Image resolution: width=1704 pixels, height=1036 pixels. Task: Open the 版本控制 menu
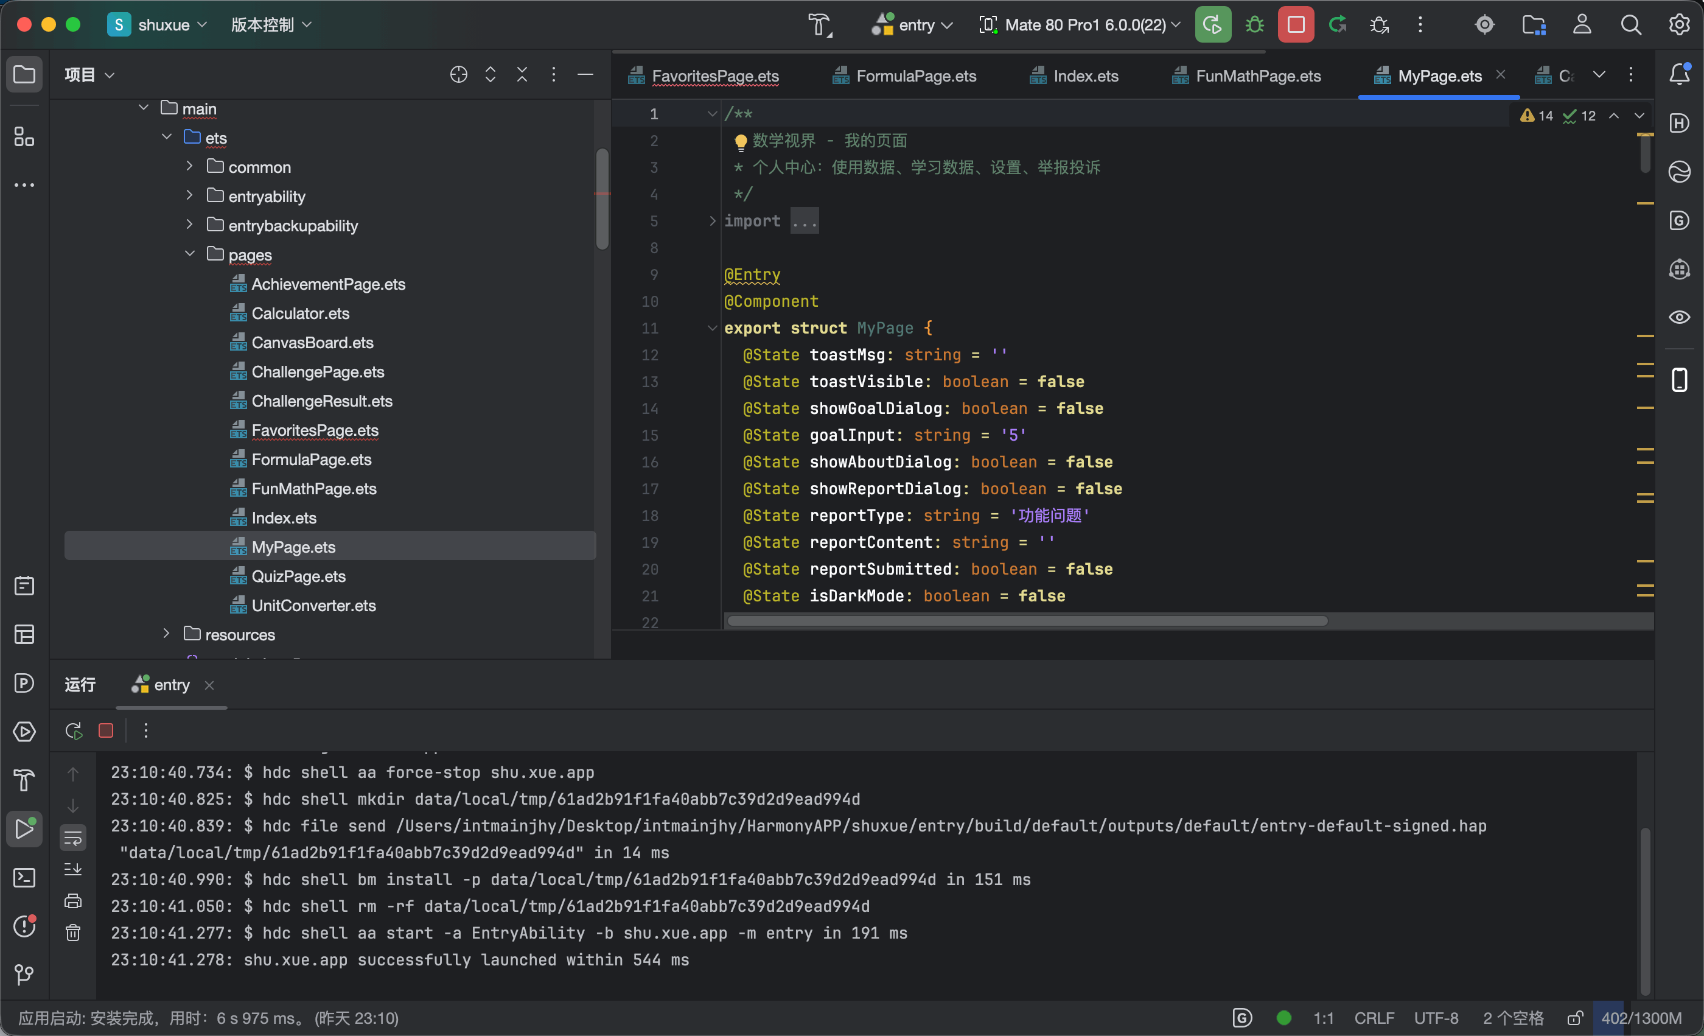pyautogui.click(x=271, y=25)
